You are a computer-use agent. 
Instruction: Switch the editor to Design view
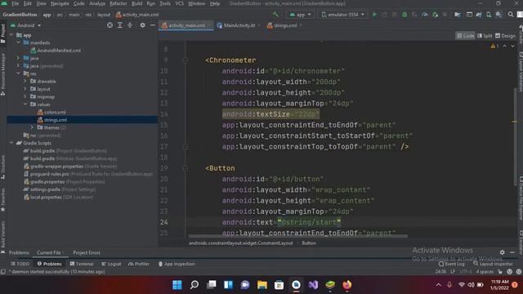pos(506,36)
